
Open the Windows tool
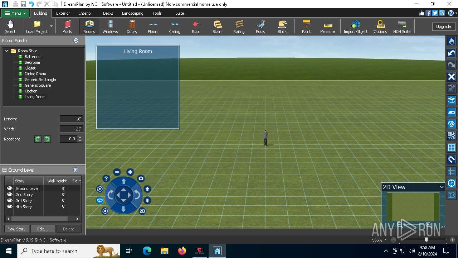coord(110,27)
